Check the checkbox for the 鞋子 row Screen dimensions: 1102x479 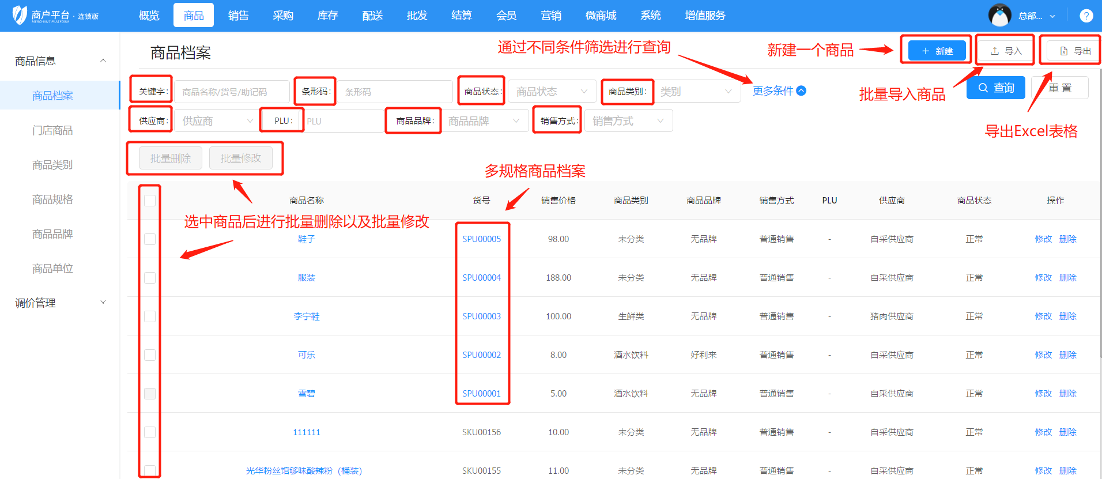pyautogui.click(x=150, y=239)
